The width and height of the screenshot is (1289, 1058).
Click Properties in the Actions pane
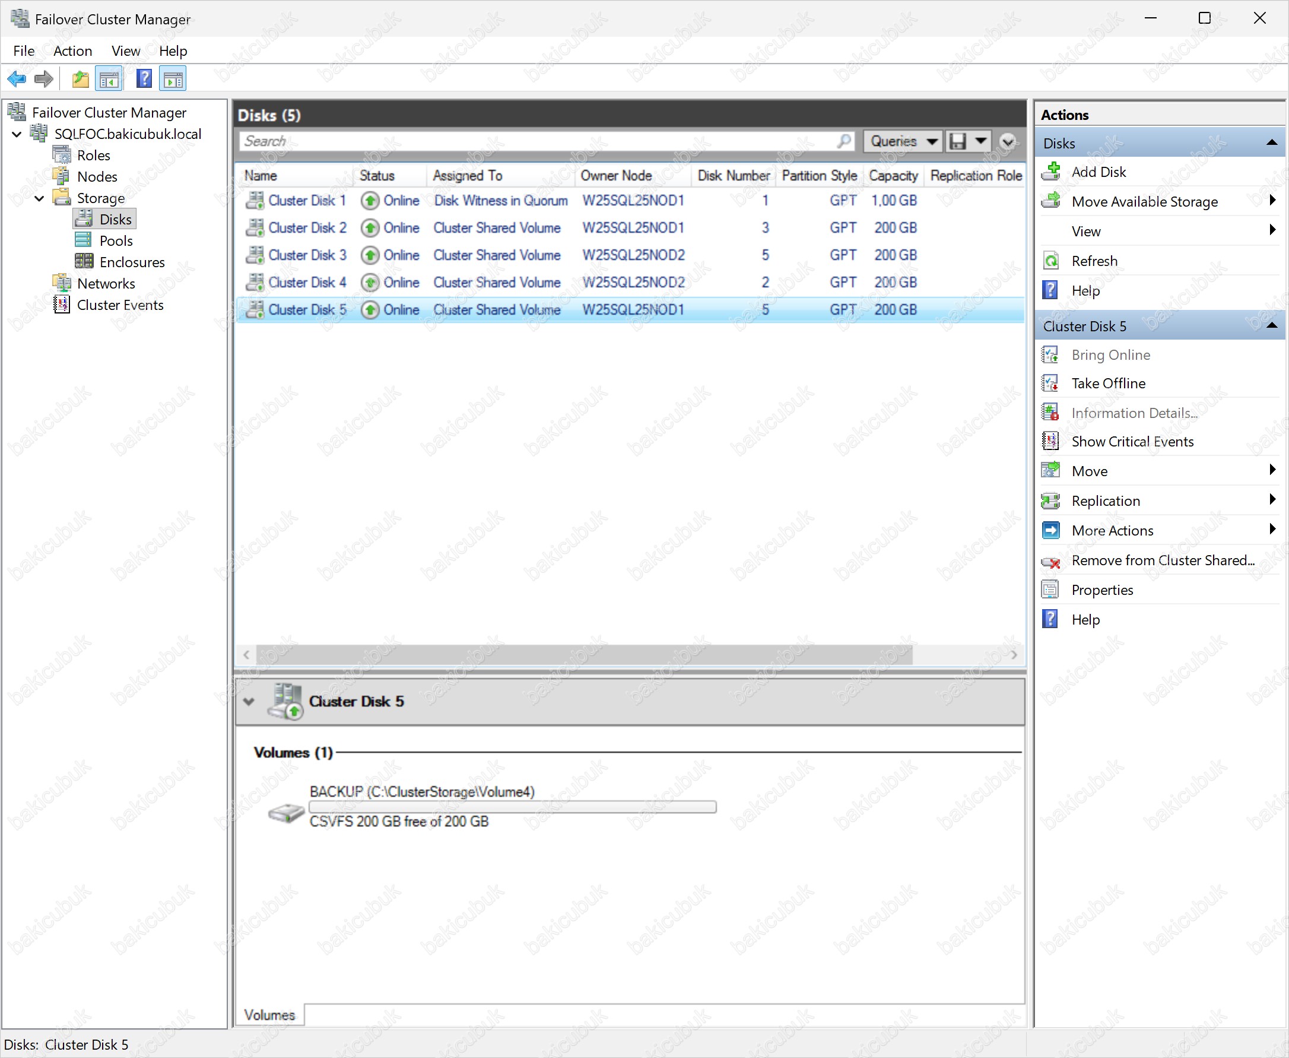click(x=1101, y=590)
